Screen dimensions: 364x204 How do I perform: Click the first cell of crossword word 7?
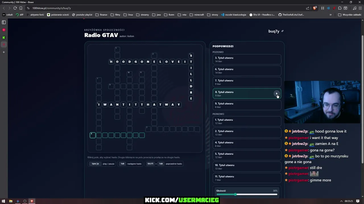click(148, 129)
